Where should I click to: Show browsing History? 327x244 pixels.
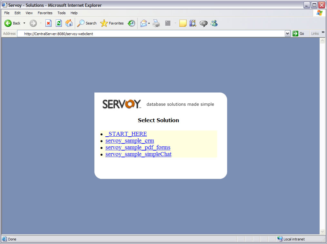(131, 23)
